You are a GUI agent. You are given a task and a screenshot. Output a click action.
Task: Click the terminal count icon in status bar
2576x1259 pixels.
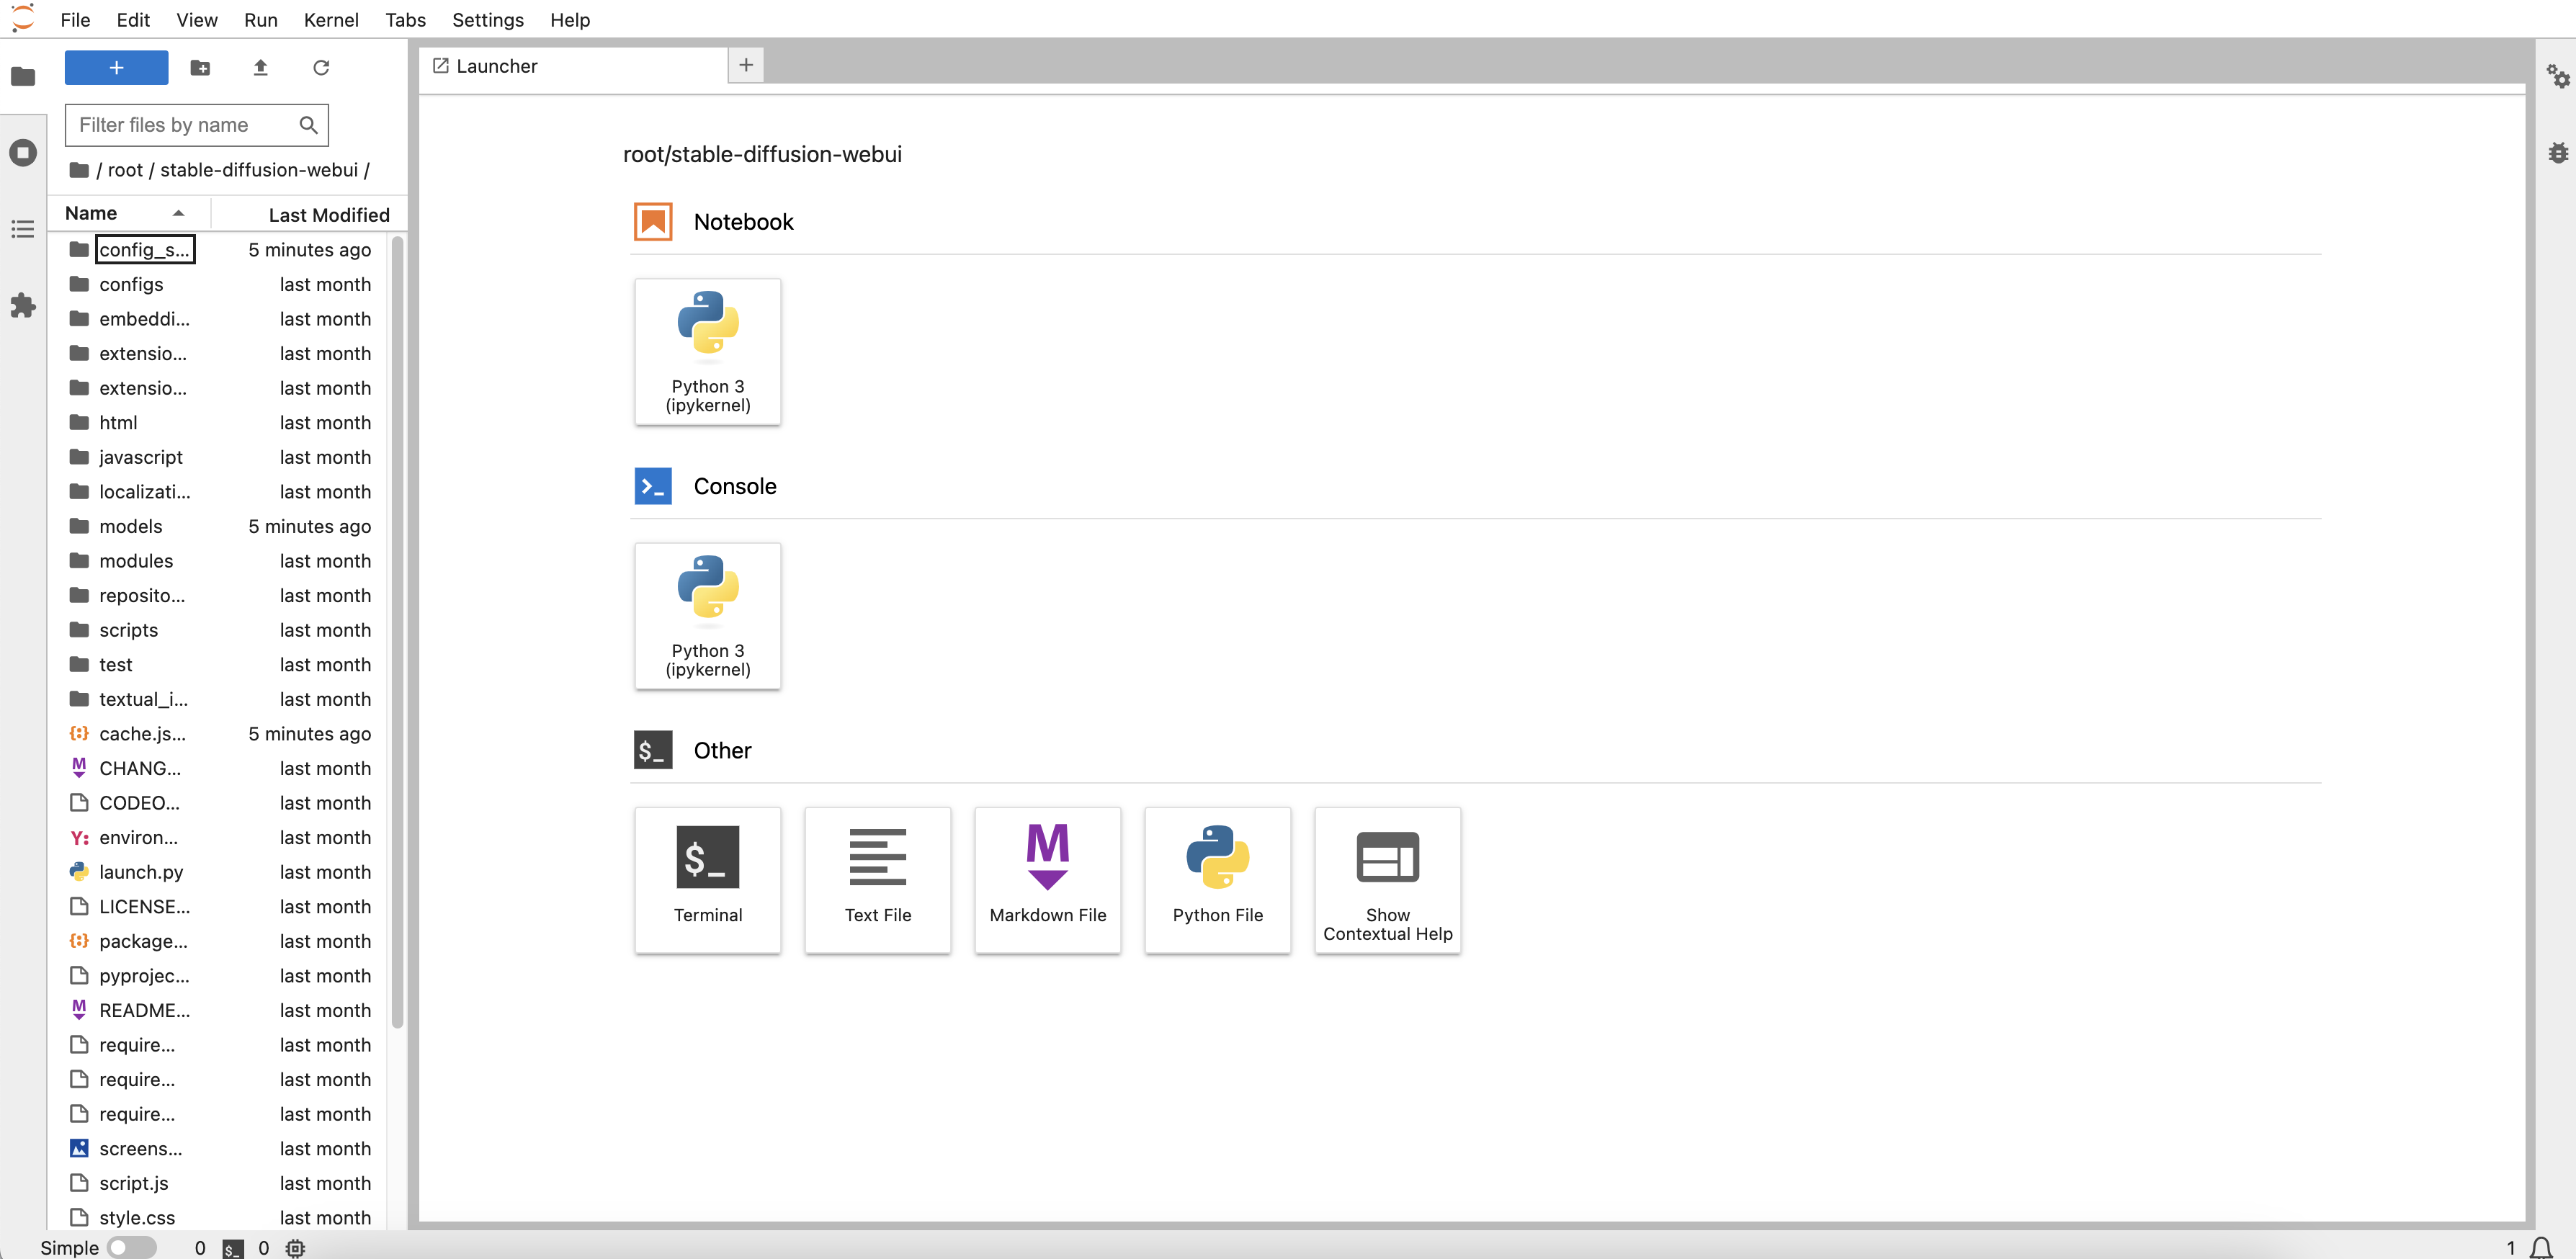232,1248
